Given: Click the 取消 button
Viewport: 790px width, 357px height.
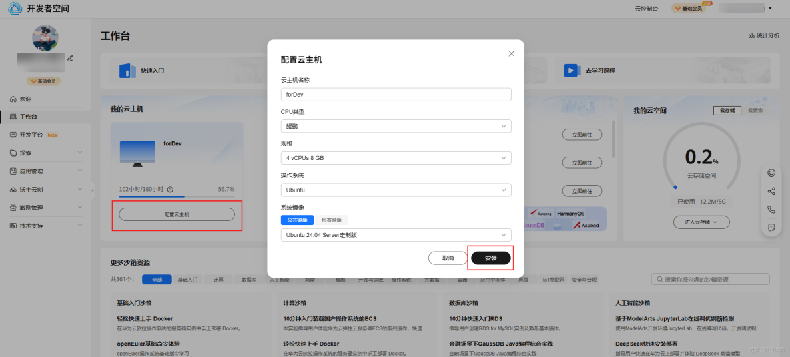Looking at the screenshot, I should (x=448, y=258).
